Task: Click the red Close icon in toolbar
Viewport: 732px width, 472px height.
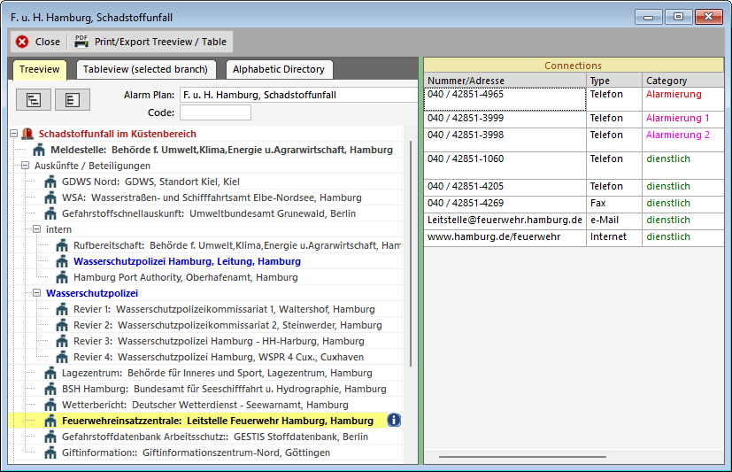Action: [x=22, y=42]
